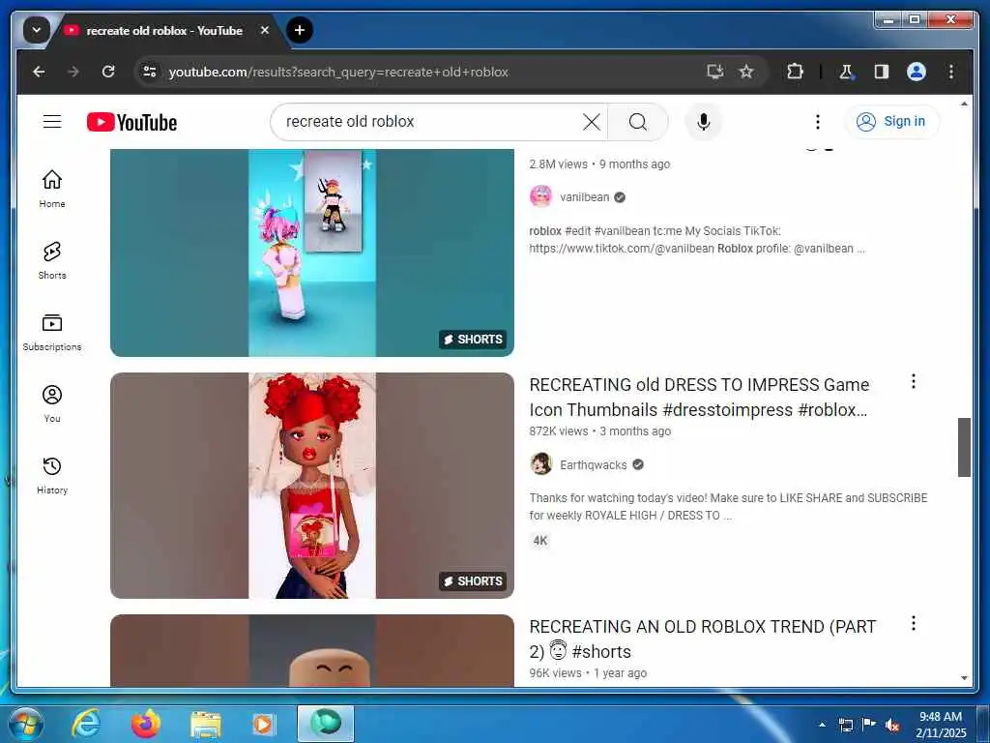Go back with the browser back arrow
This screenshot has width=990, height=743.
(x=39, y=72)
